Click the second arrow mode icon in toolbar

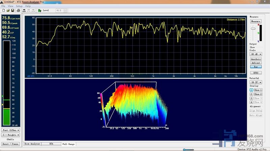click(x=28, y=10)
